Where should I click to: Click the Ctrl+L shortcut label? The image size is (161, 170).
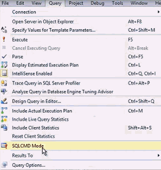coord(134,65)
